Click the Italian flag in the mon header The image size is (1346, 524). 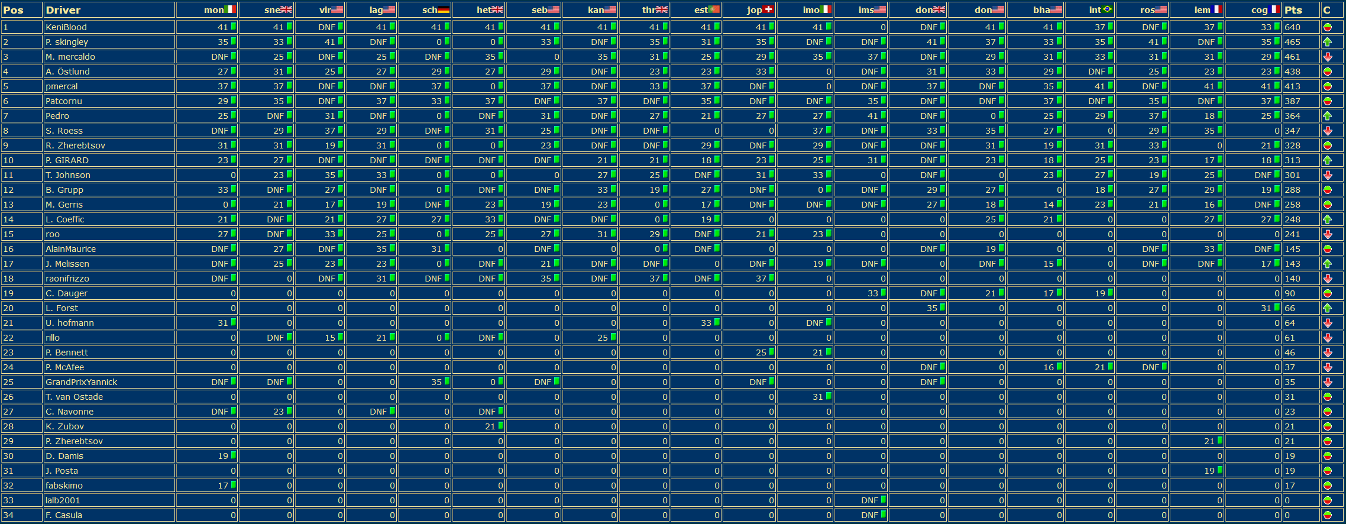click(x=231, y=9)
